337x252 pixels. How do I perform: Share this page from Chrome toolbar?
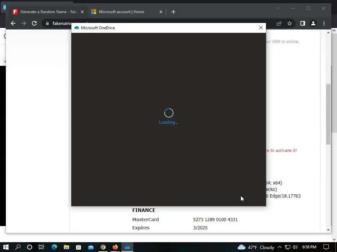279,23
